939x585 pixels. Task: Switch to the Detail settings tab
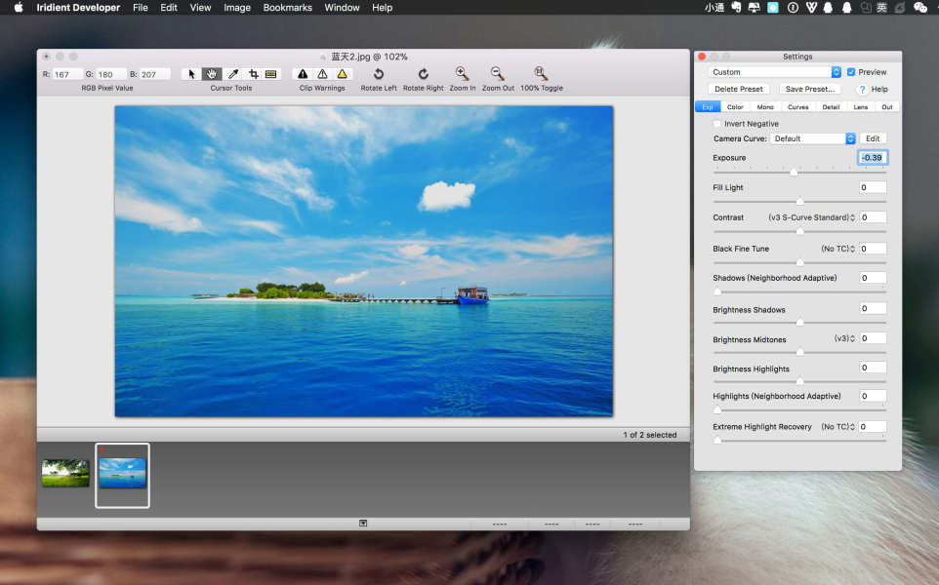point(831,107)
